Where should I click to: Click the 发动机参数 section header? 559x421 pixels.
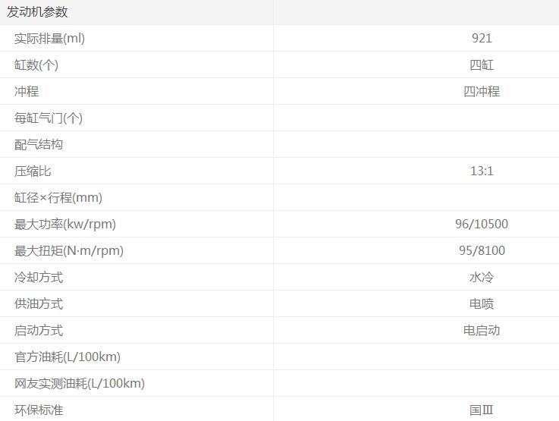[37, 11]
